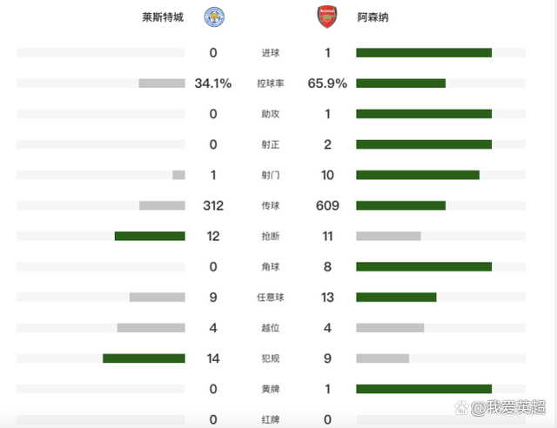The height and width of the screenshot is (428, 557).
Task: Click Arsenal's 传球 value 609
Action: point(328,205)
